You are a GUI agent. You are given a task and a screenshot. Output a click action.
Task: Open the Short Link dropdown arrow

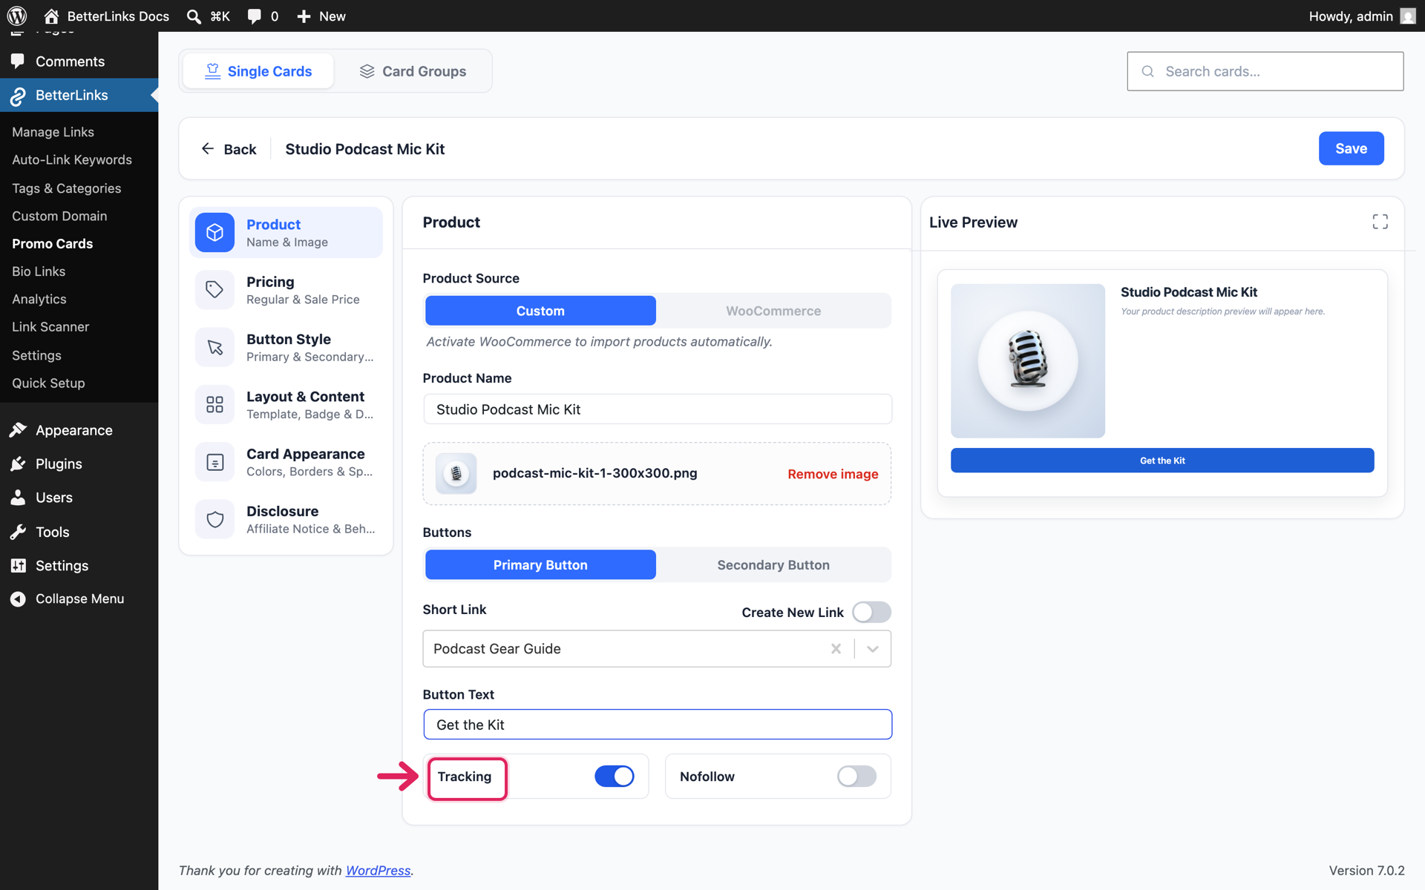click(873, 649)
